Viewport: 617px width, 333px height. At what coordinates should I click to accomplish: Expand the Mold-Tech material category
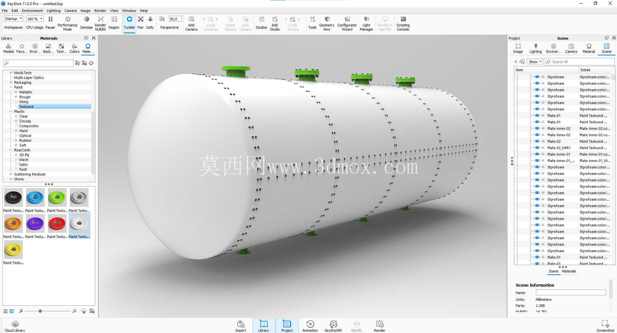coord(11,73)
